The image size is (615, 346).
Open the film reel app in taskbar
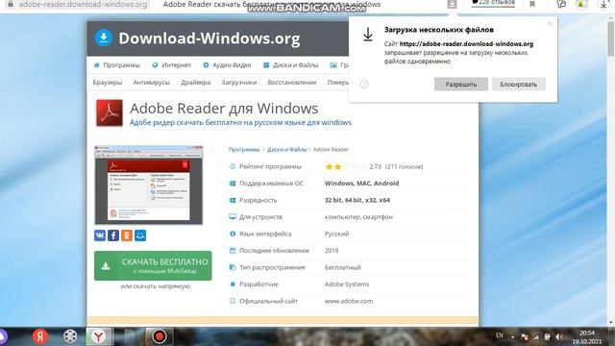(x=70, y=336)
